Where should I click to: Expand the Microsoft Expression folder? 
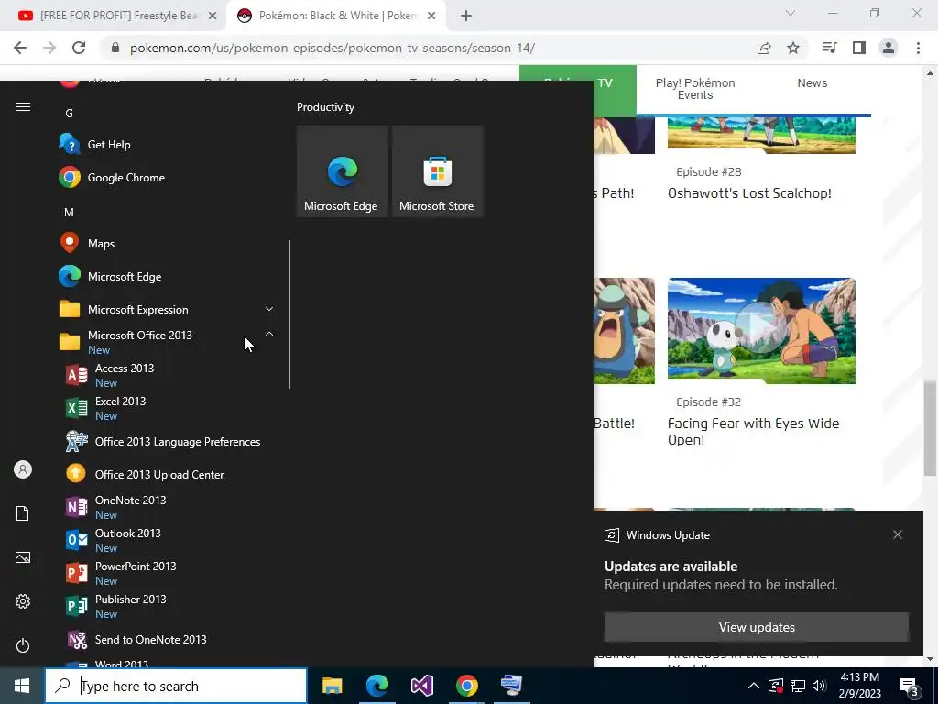(269, 309)
